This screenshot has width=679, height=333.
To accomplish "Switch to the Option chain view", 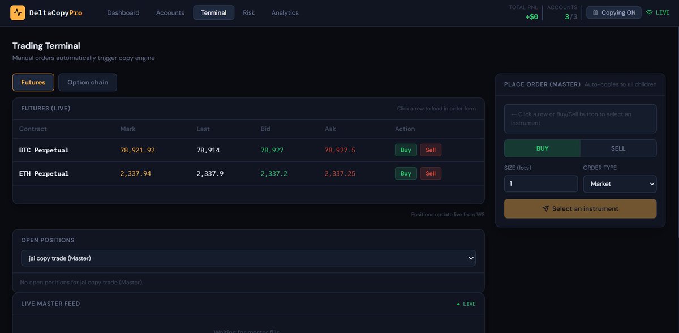I will [88, 82].
